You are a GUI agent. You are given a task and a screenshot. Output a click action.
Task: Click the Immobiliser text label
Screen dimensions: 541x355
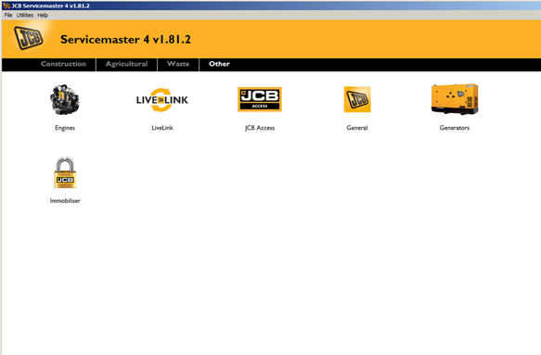[x=65, y=200]
